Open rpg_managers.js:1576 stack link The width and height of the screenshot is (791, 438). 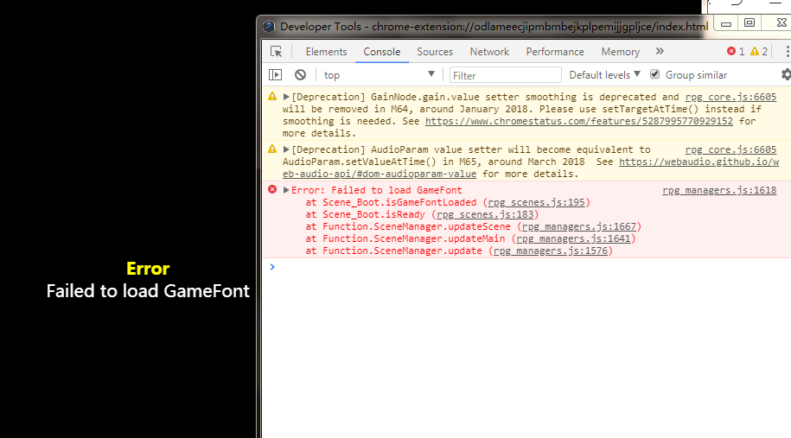[x=551, y=251]
